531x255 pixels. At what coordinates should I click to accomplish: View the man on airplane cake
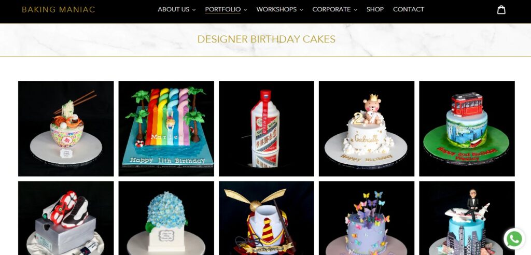[x=467, y=218]
